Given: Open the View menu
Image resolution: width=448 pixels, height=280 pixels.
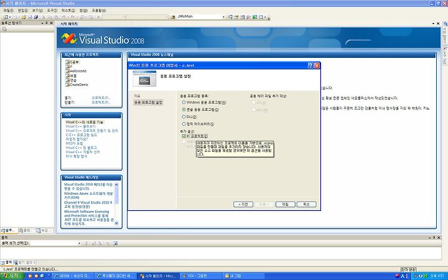Looking at the screenshot, I should [37, 11].
